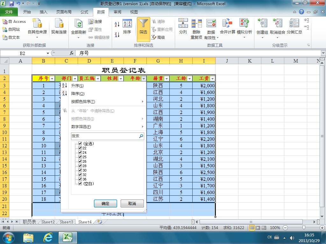Click the zoom in plus button
The image size is (326, 244).
[322, 228]
